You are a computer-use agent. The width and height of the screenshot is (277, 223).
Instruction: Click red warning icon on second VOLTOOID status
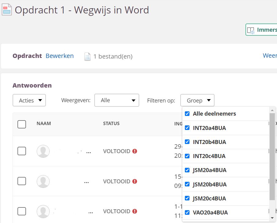(135, 181)
